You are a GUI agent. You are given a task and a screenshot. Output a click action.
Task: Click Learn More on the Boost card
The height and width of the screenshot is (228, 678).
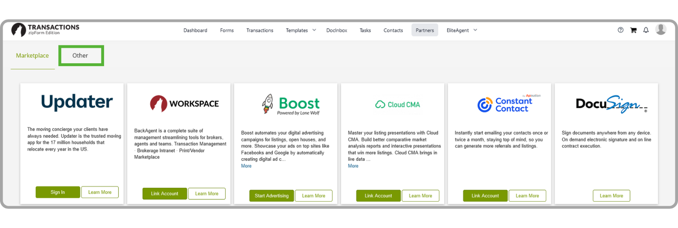pyautogui.click(x=313, y=196)
